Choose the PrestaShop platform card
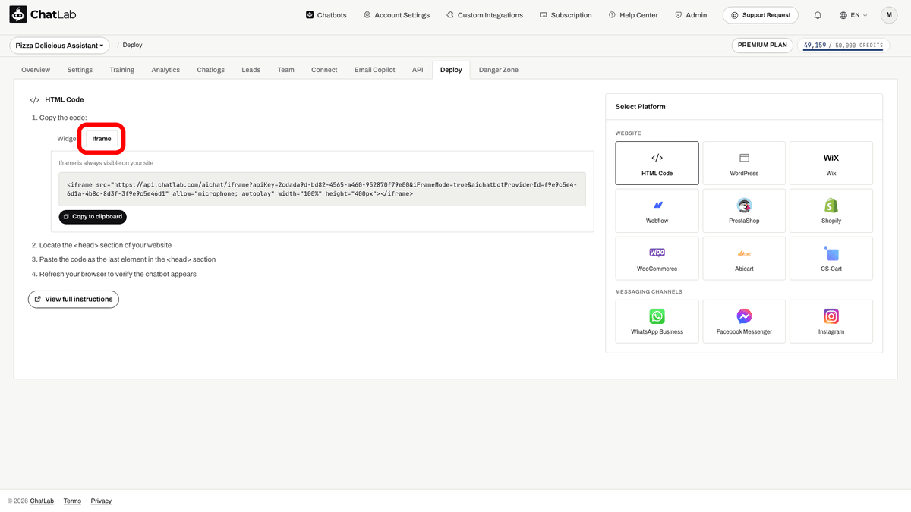This screenshot has width=911, height=512. tap(744, 211)
